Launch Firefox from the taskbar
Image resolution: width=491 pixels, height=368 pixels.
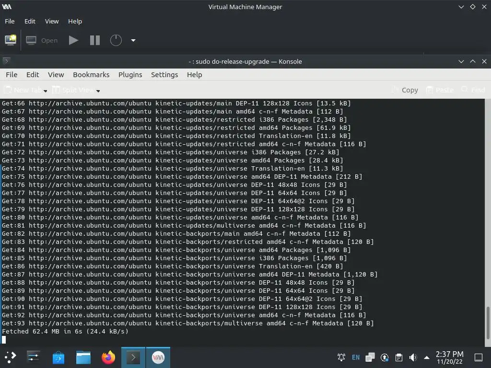click(108, 357)
